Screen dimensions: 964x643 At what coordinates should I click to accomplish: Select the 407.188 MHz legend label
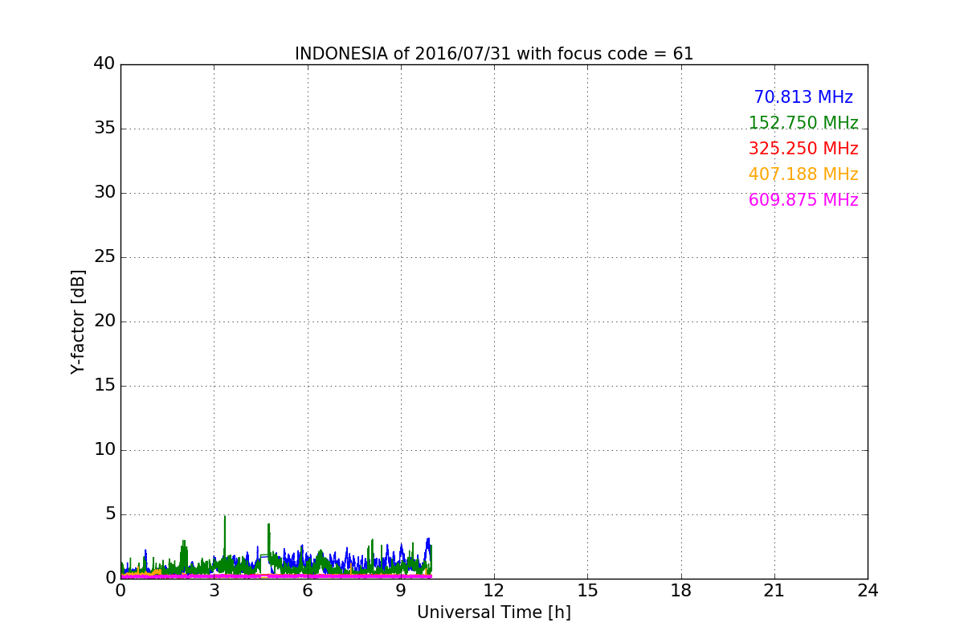803,174
